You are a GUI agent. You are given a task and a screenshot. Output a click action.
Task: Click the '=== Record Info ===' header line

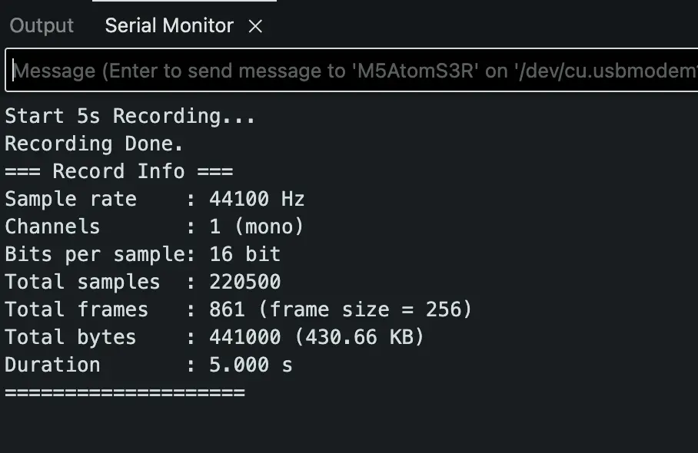coord(118,171)
